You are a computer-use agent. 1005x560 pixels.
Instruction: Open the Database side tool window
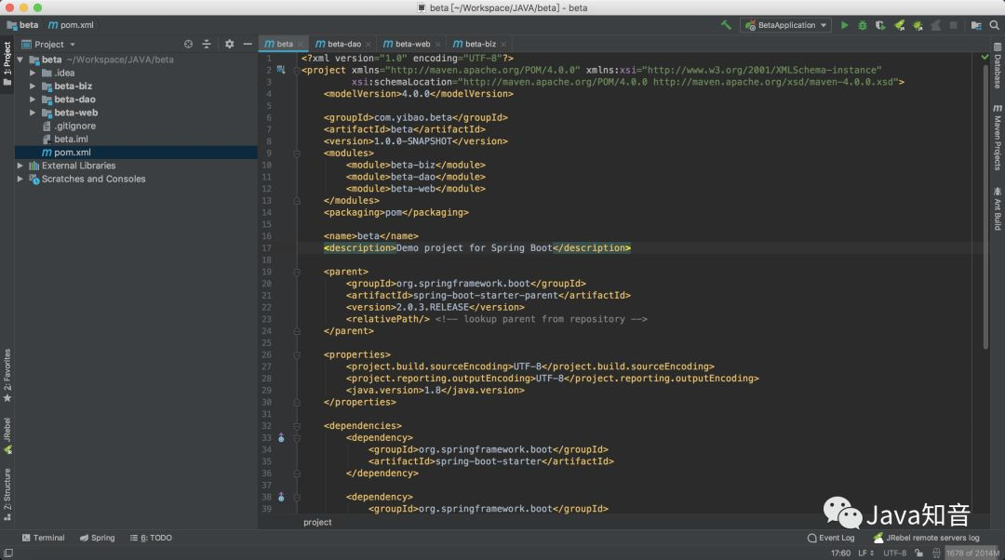pos(998,66)
